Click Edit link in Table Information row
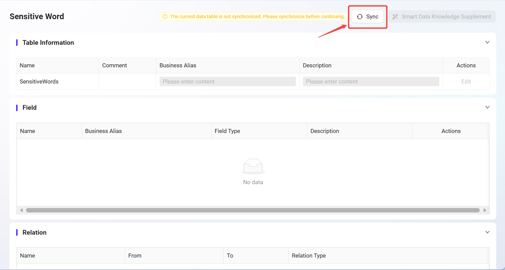The width and height of the screenshot is (505, 270). [466, 81]
